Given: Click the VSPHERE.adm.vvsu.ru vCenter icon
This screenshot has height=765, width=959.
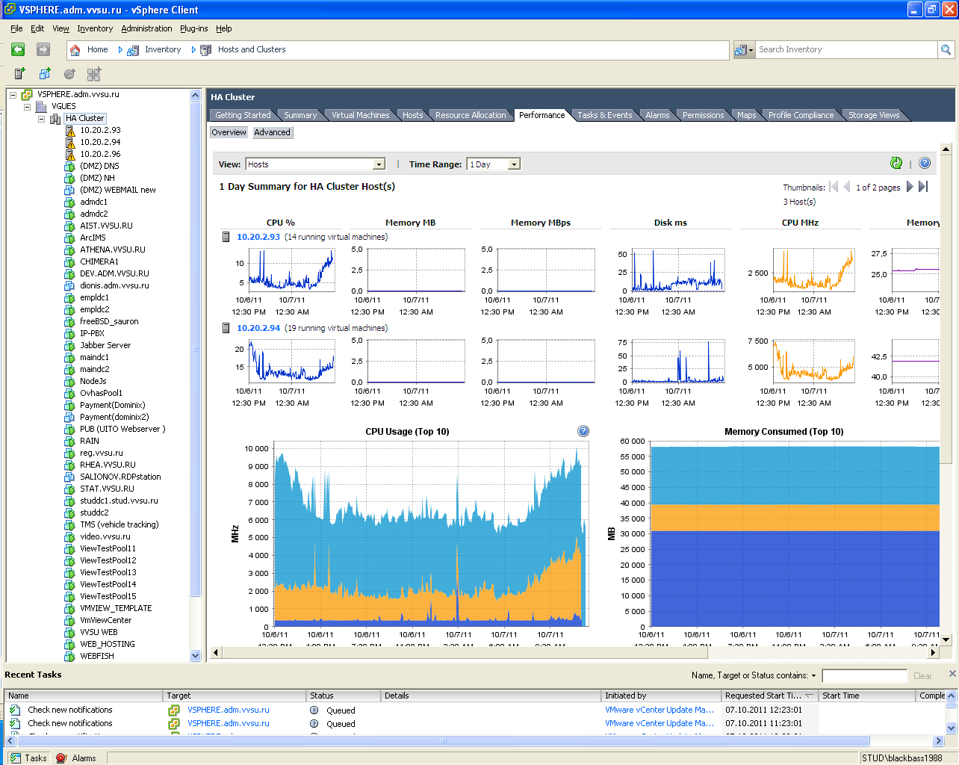Looking at the screenshot, I should coord(27,94).
